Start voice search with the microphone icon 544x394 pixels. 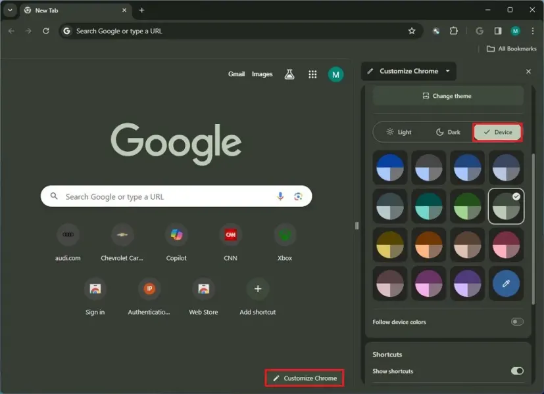280,196
